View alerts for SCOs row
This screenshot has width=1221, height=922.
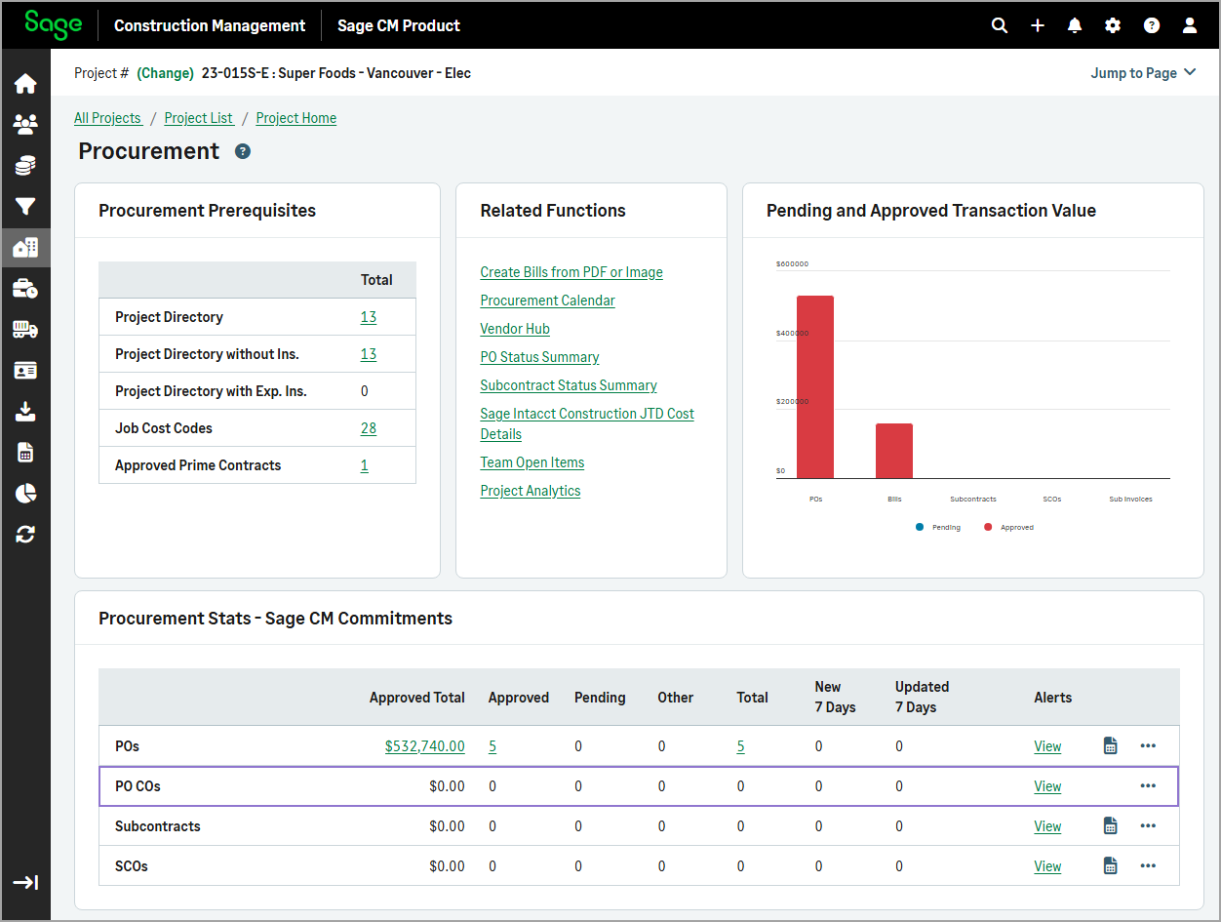1047,866
